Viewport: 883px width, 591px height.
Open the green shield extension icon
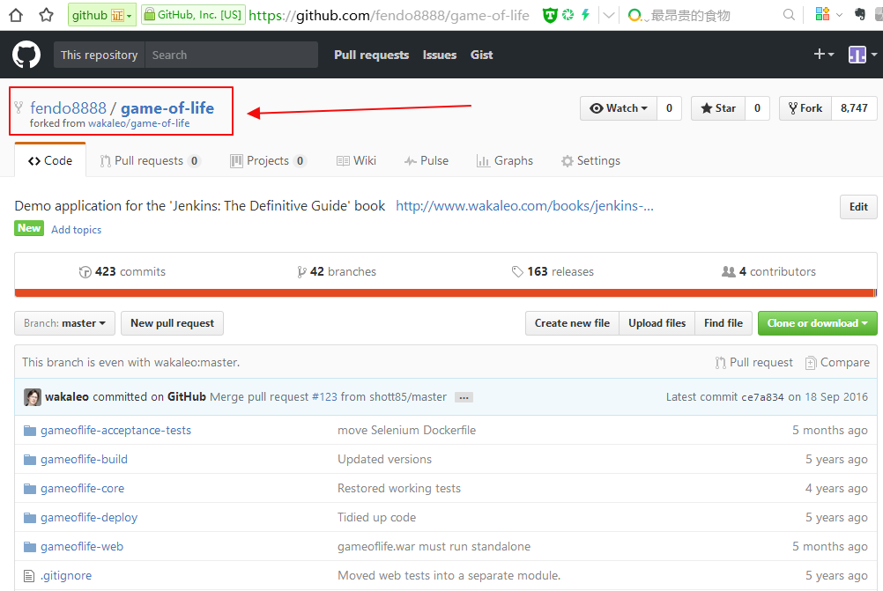tap(549, 15)
